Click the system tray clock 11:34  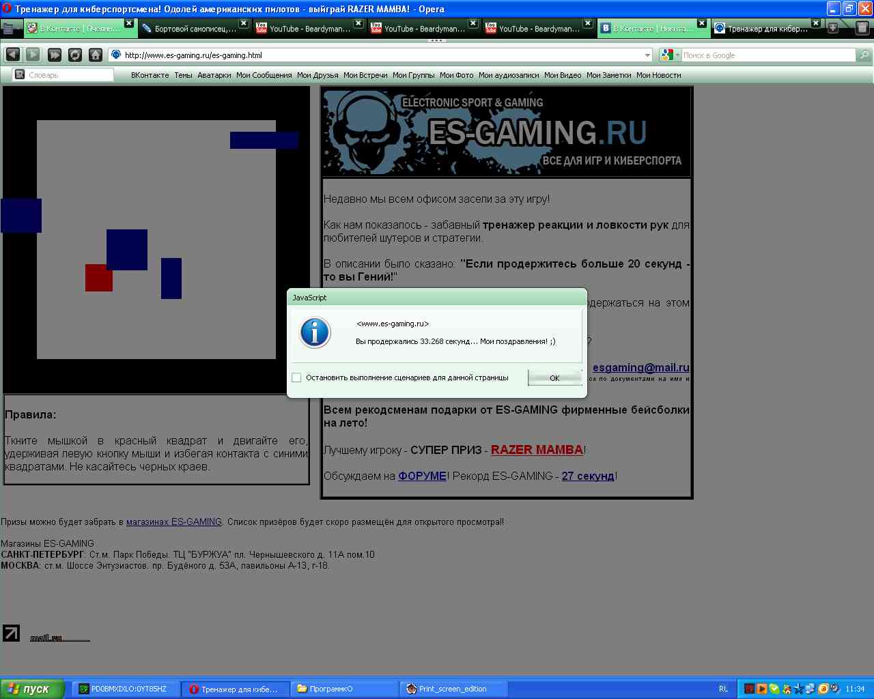tap(855, 689)
